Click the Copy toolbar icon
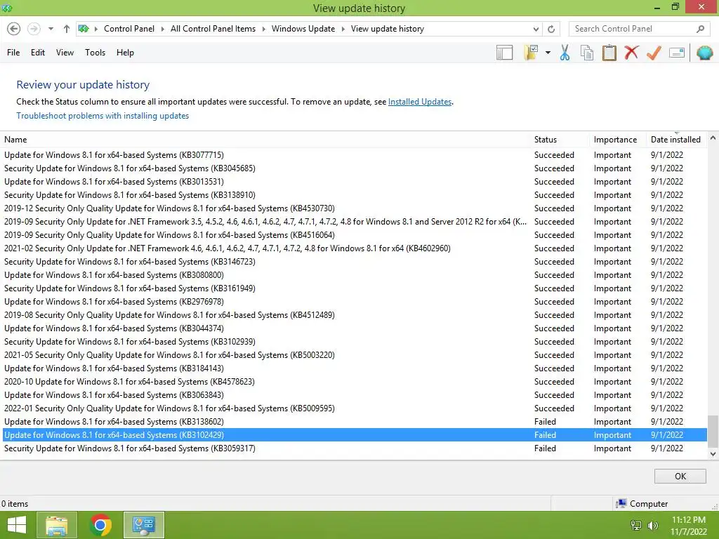The width and height of the screenshot is (719, 539). coord(587,53)
